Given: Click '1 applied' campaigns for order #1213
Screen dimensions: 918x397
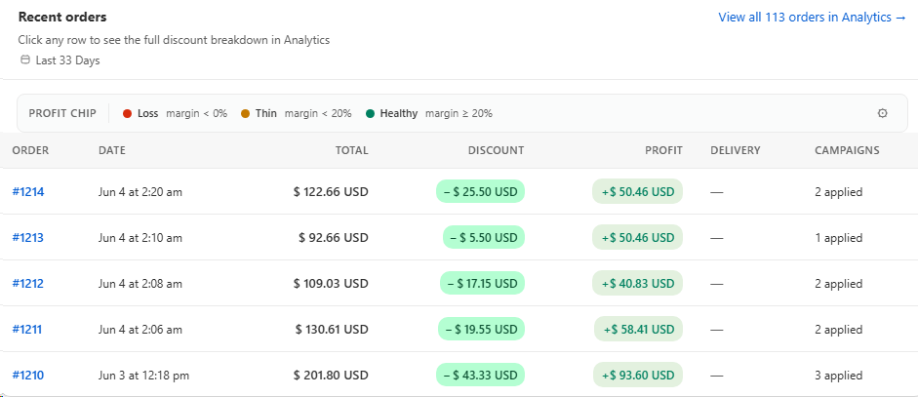Looking at the screenshot, I should pyautogui.click(x=838, y=238).
